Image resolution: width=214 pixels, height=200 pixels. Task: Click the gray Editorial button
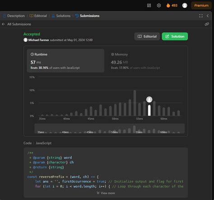(x=147, y=37)
